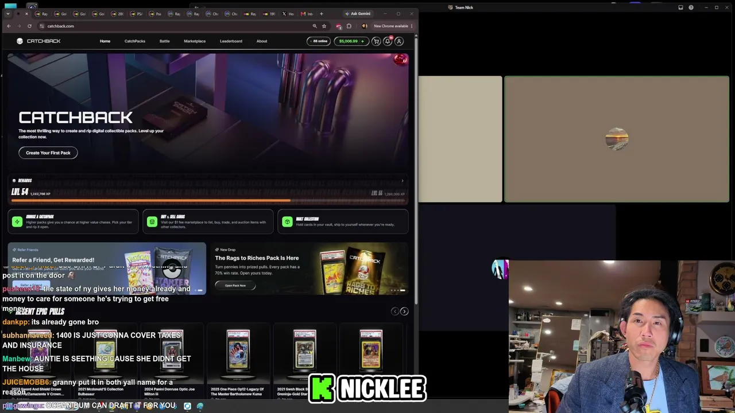Open the user profile icon
The height and width of the screenshot is (413, 735).
pos(399,41)
